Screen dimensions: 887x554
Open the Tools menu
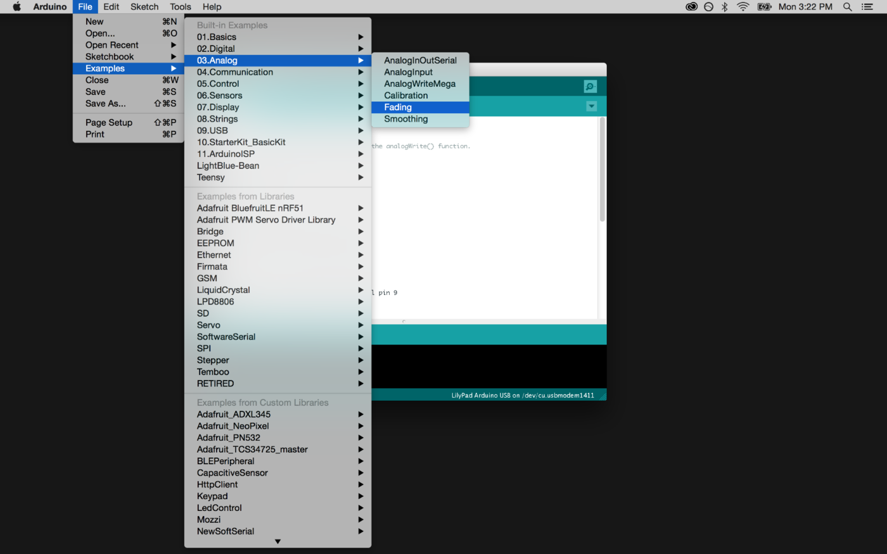point(180,6)
